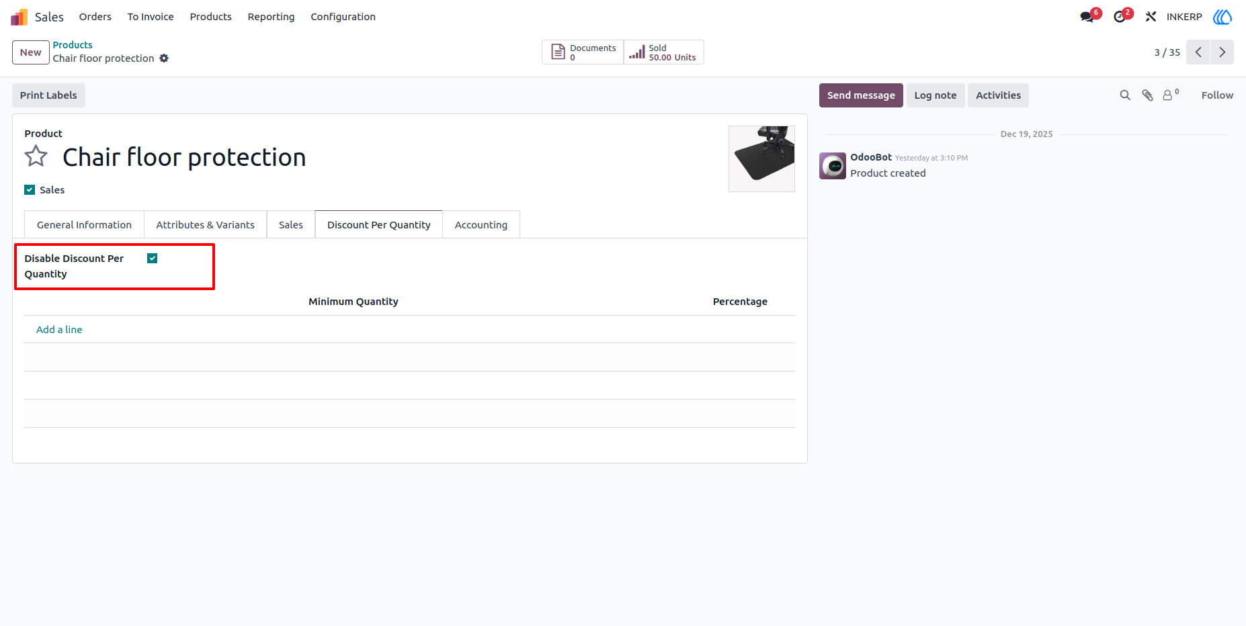This screenshot has height=626, width=1246.
Task: Open Sold 50.00 Units stat button
Action: (663, 52)
